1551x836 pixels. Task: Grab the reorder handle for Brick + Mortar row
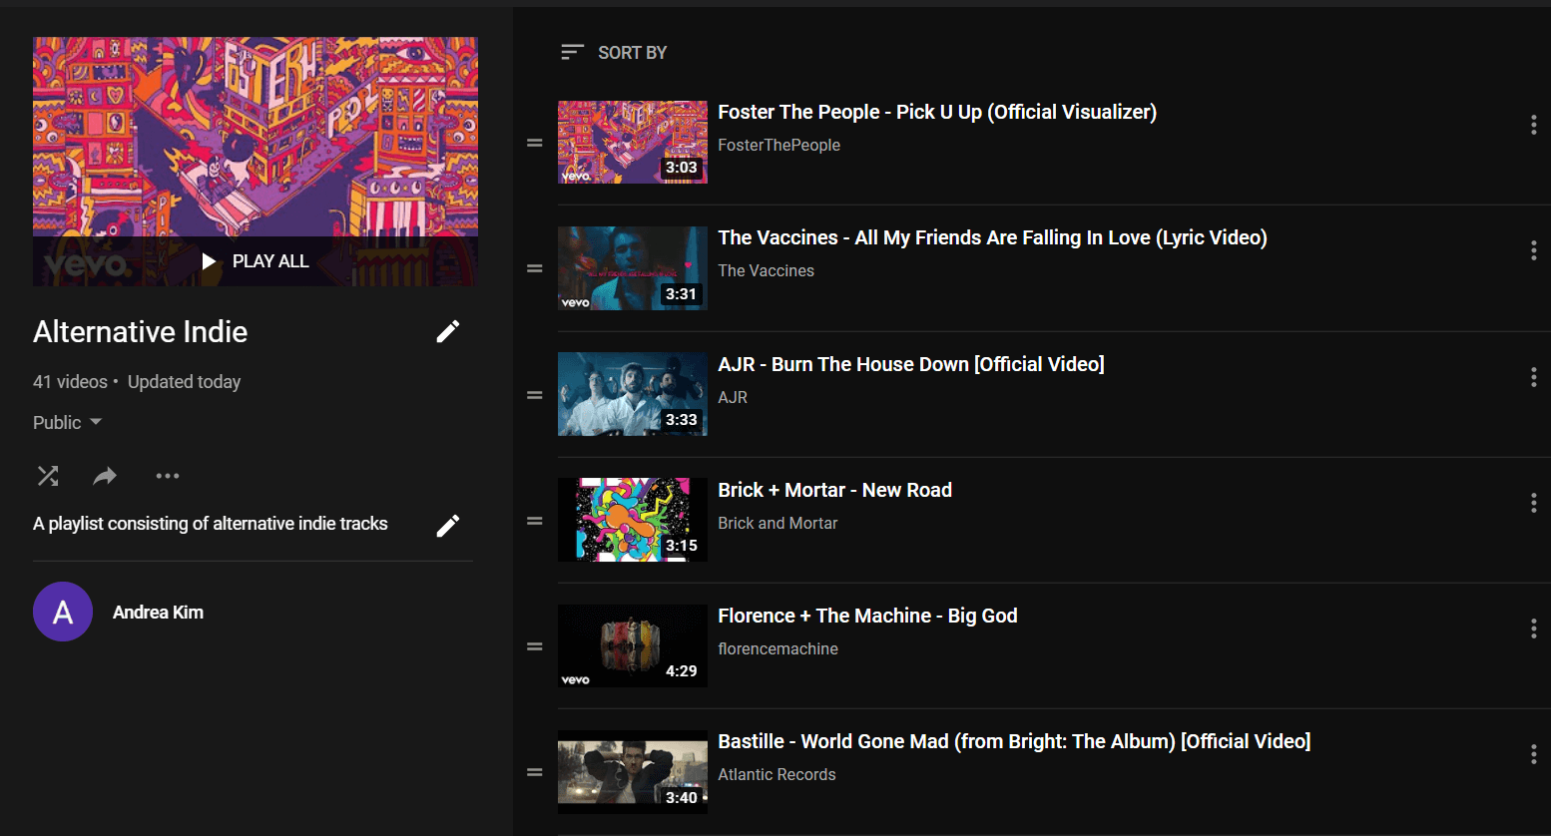tap(535, 521)
